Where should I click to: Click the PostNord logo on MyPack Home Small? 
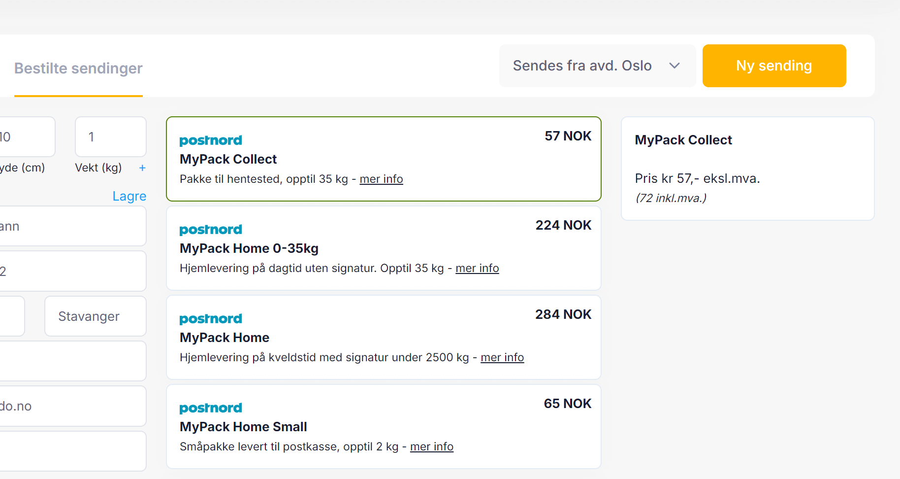211,408
